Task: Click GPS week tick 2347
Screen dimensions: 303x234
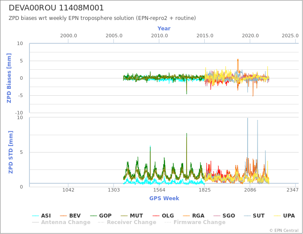Action: coord(293,190)
